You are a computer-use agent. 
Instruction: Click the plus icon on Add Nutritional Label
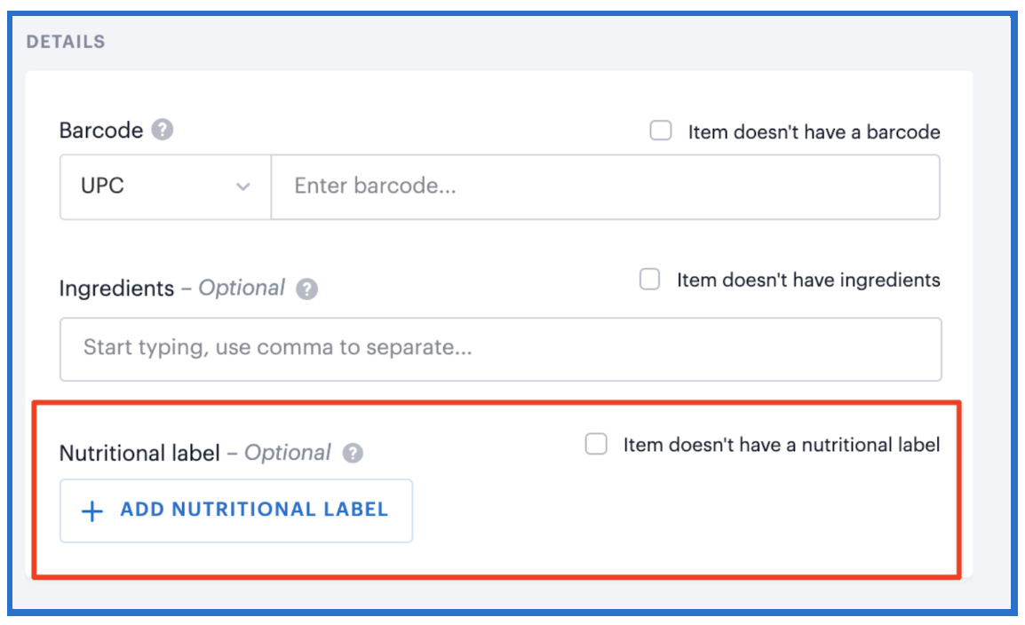92,510
